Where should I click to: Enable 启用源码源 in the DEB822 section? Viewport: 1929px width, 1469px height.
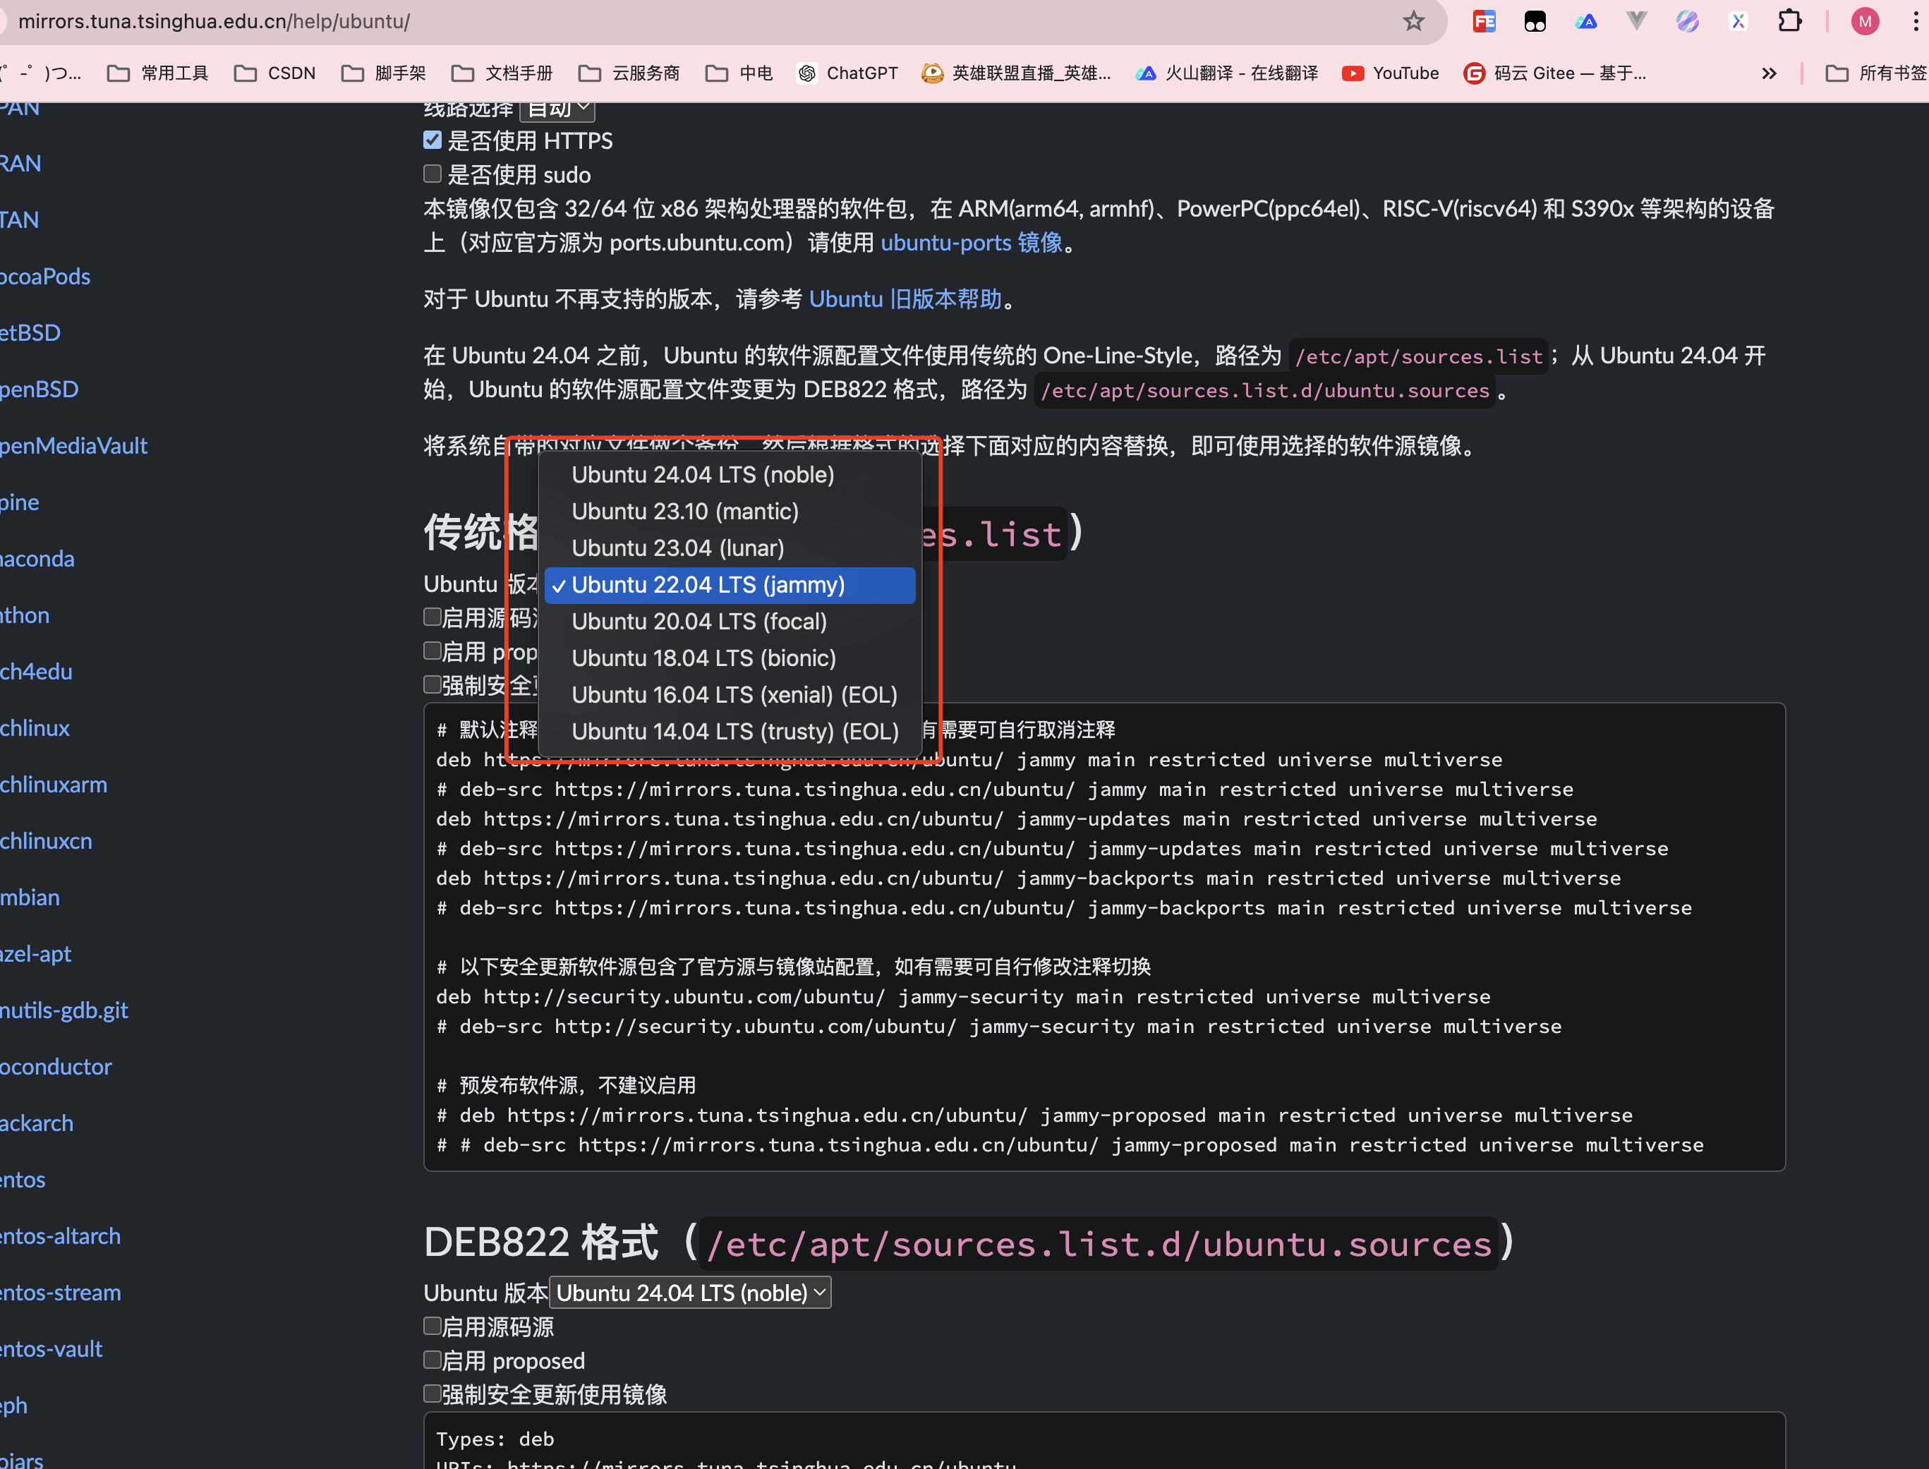coord(432,1326)
